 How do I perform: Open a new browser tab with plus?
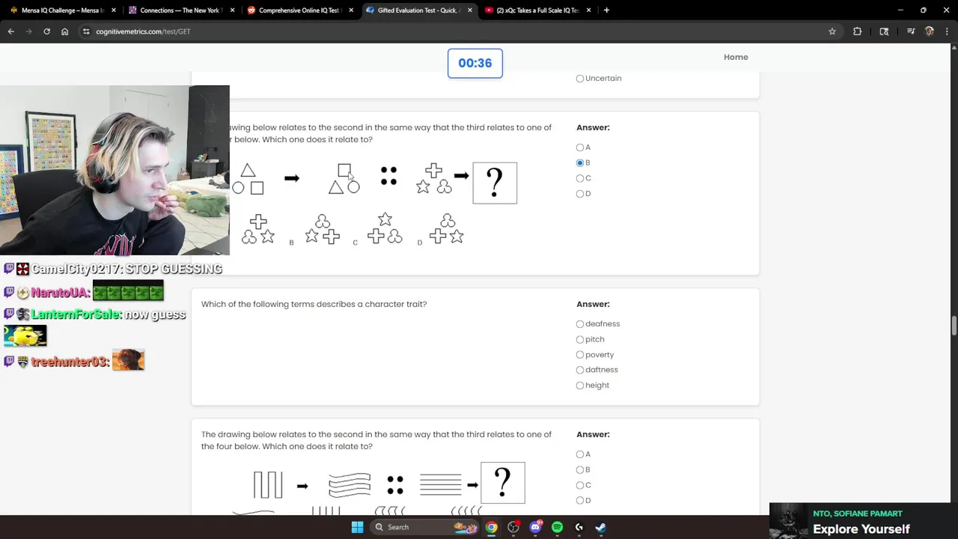(606, 10)
